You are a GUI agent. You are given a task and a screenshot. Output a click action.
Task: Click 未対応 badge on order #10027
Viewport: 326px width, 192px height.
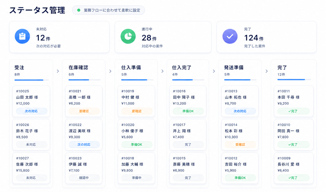31,178
